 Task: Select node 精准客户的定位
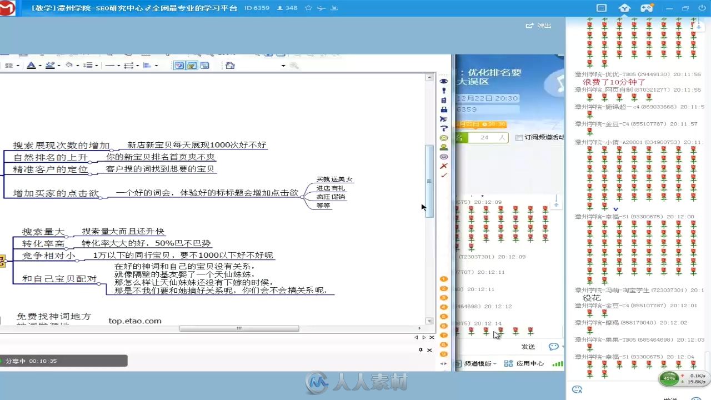click(50, 169)
